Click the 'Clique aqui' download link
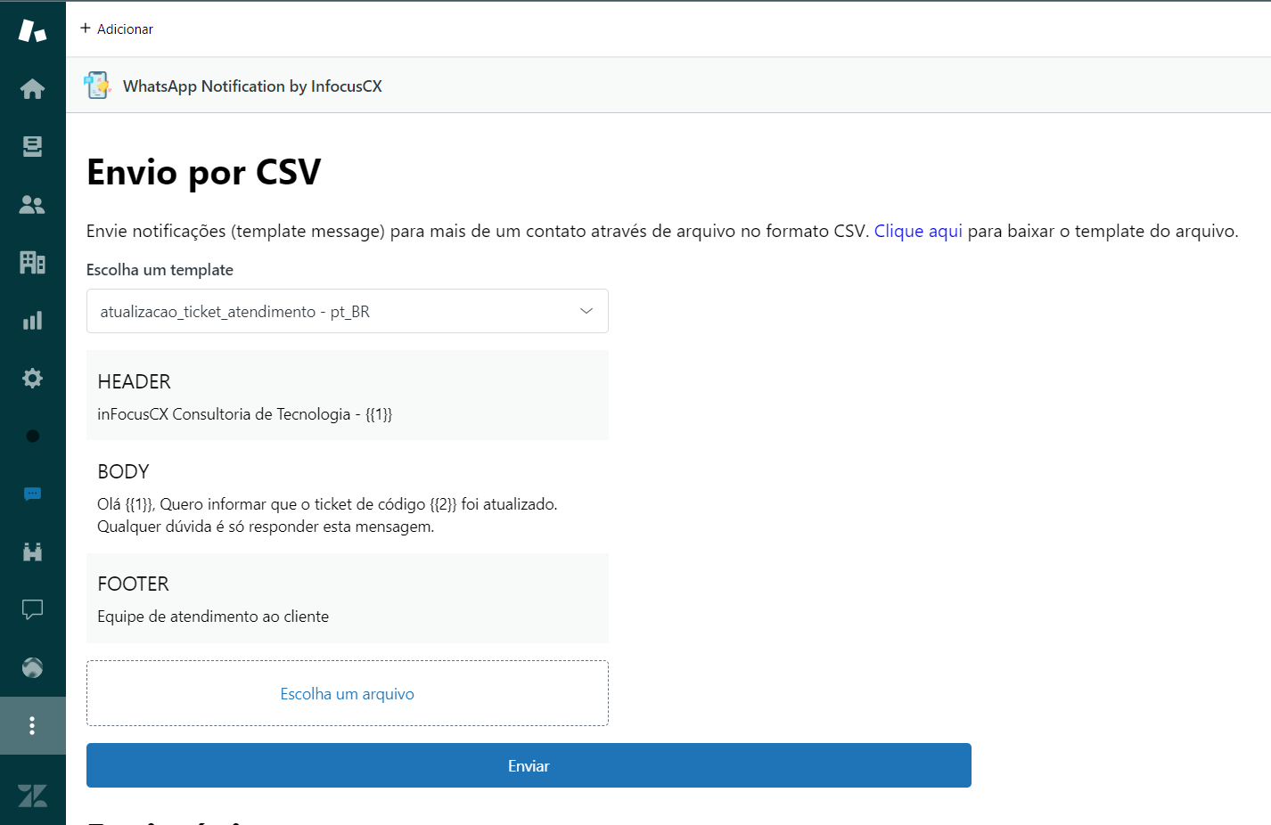 click(918, 232)
